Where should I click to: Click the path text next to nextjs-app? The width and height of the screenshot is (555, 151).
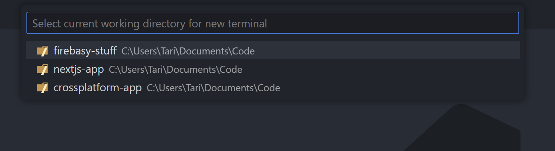point(175,69)
